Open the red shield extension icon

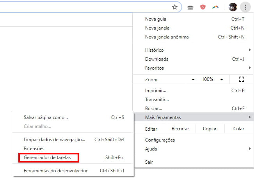click(203, 7)
